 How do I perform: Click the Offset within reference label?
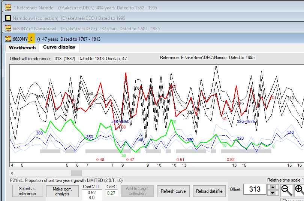[x=30, y=59]
